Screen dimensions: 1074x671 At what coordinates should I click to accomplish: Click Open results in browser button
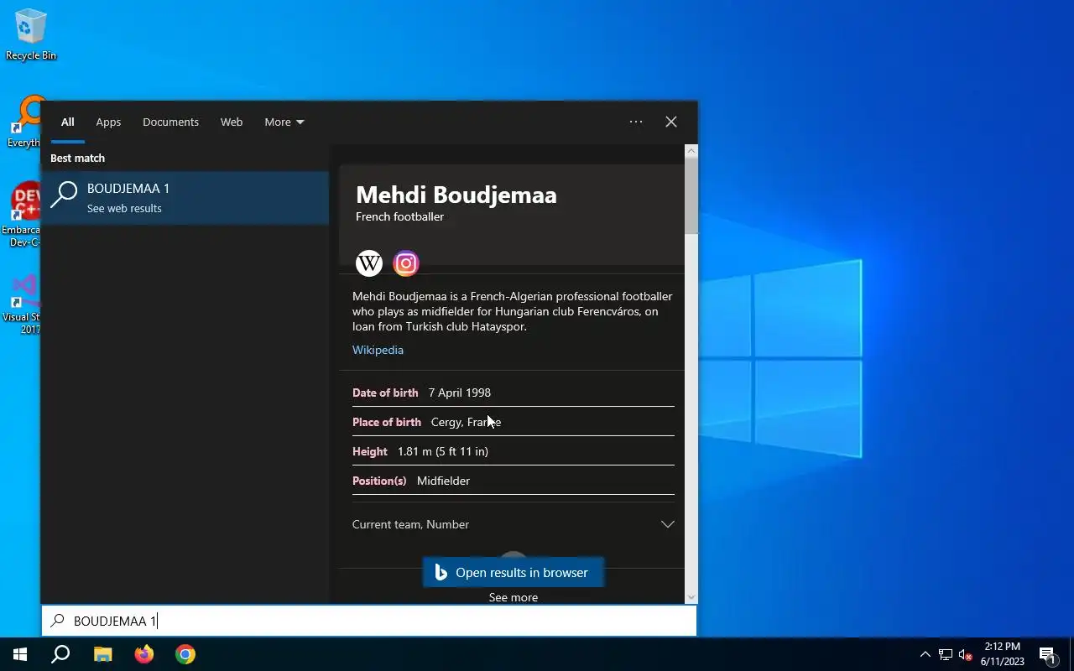point(513,573)
